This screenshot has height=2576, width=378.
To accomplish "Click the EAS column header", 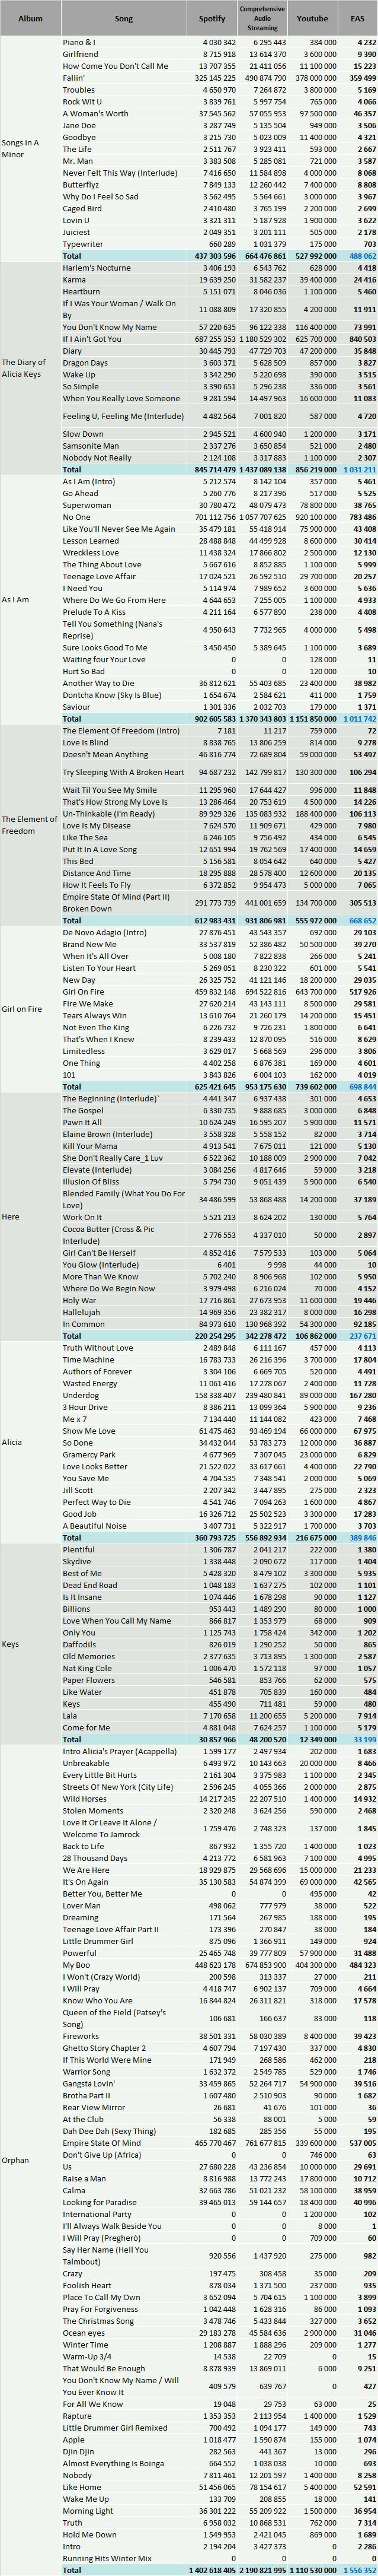I will pyautogui.click(x=358, y=18).
